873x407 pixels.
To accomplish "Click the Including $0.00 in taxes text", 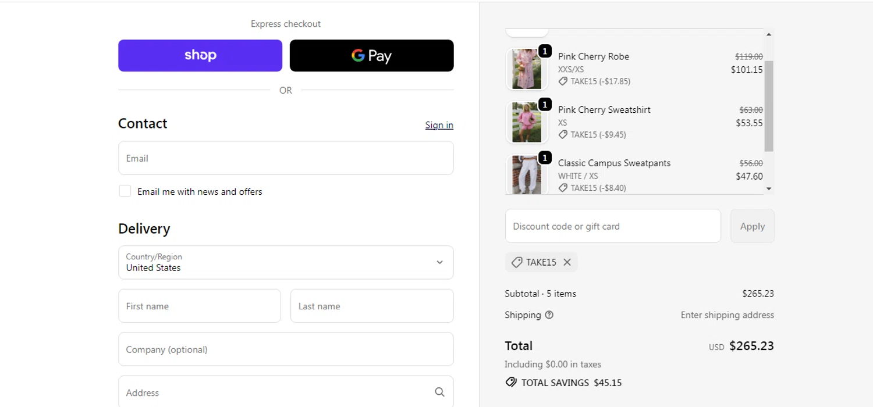I will 553,365.
